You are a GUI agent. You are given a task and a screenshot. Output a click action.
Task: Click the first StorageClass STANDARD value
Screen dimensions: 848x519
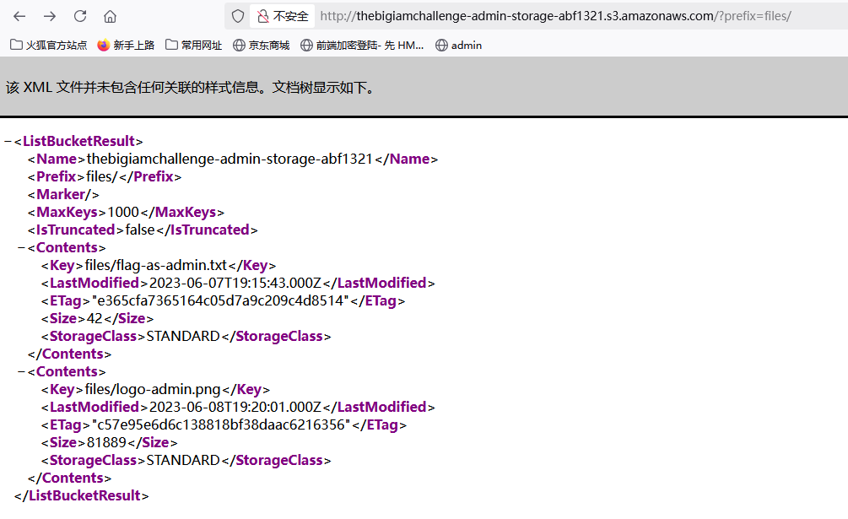(x=183, y=337)
